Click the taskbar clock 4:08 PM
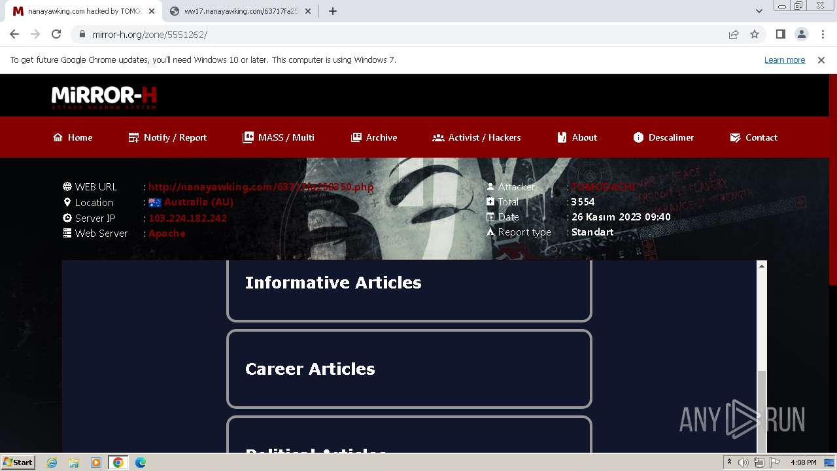Viewport: 837px width, 471px height. [x=804, y=462]
